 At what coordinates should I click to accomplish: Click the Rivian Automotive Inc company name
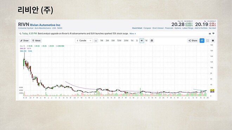coord(45,25)
